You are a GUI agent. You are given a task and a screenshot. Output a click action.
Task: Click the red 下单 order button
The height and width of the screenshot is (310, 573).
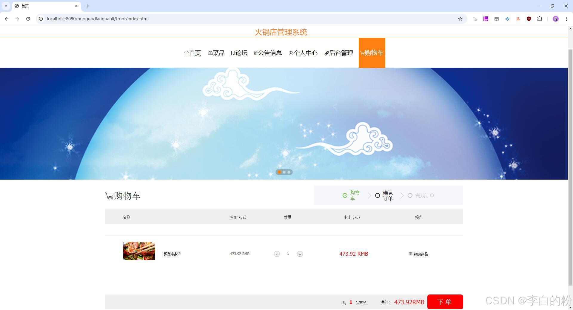445,302
